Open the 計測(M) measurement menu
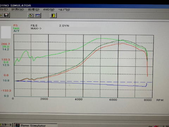This screenshot has width=169, height=127. pyautogui.click(x=18, y=10)
